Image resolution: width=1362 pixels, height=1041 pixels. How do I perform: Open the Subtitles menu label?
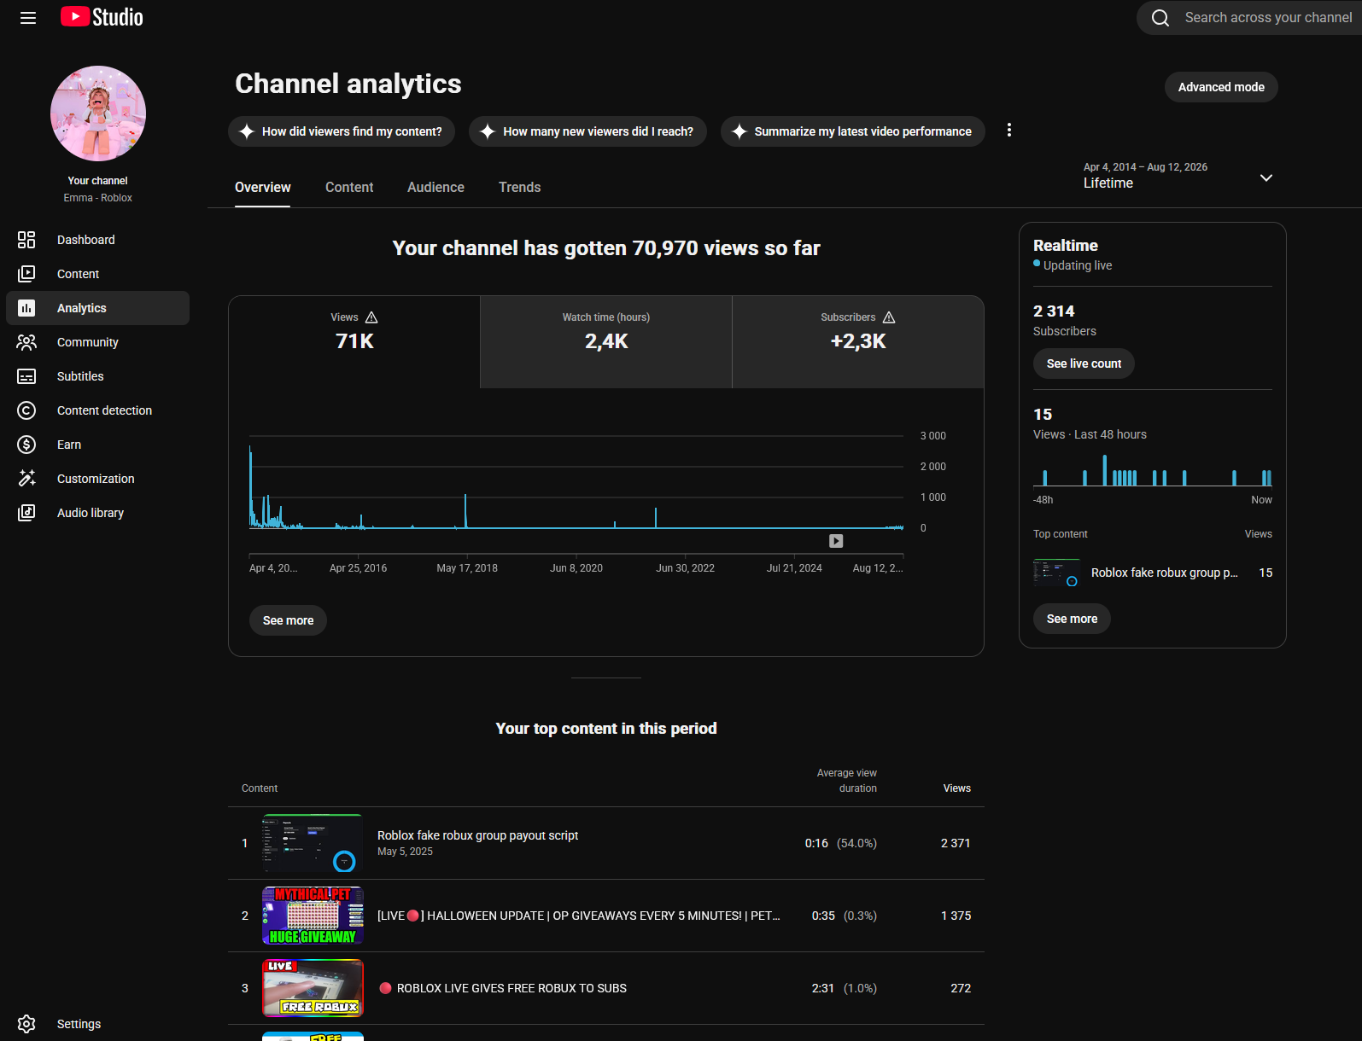pyautogui.click(x=80, y=376)
